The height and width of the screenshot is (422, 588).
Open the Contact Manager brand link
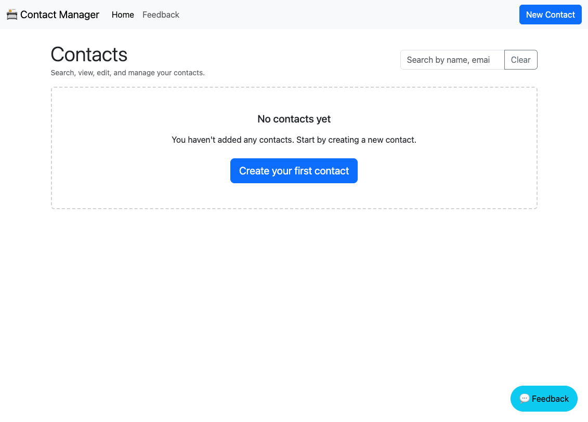tap(53, 15)
